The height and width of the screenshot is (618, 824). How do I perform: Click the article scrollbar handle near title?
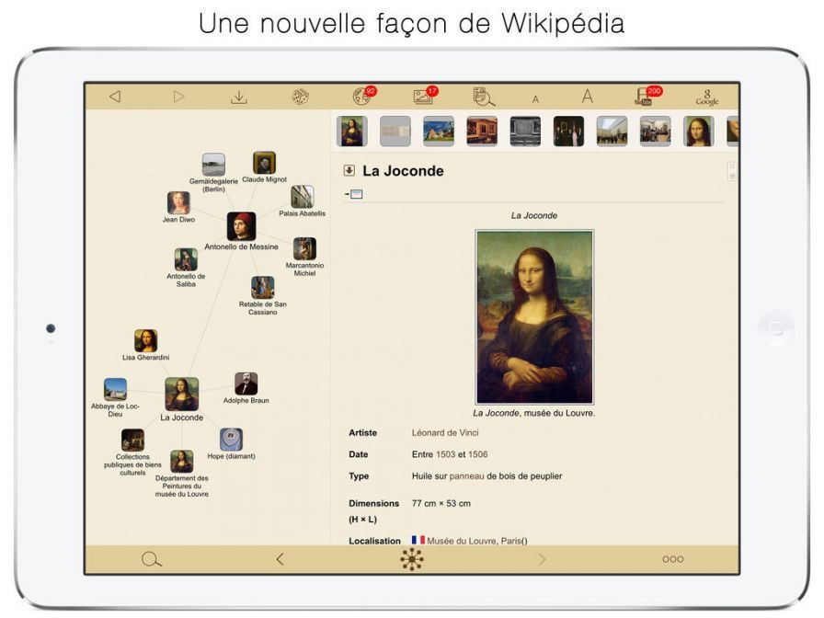click(x=732, y=171)
